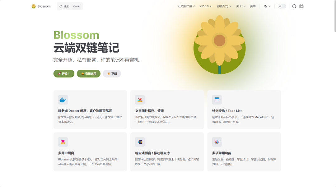Open the GitHub repository icon

tap(294, 6)
